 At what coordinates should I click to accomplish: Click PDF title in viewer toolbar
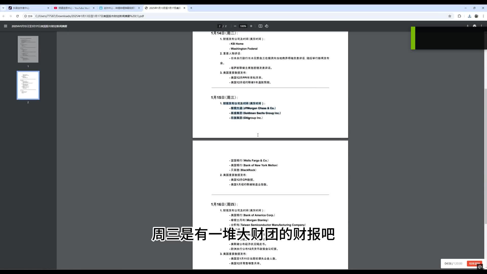(x=39, y=26)
